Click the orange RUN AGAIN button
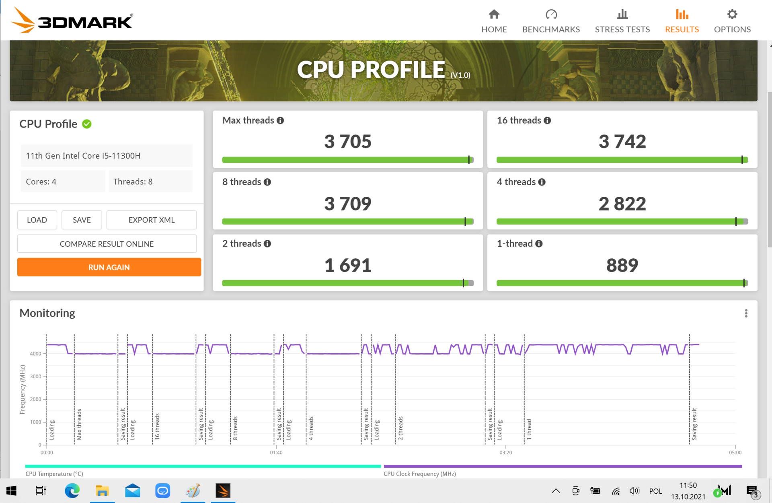Image resolution: width=772 pixels, height=503 pixels. tap(109, 267)
